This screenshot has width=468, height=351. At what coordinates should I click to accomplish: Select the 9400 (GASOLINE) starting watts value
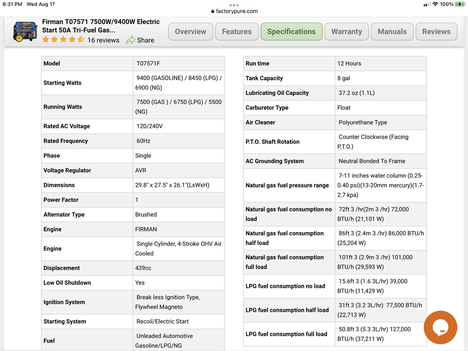[179, 82]
